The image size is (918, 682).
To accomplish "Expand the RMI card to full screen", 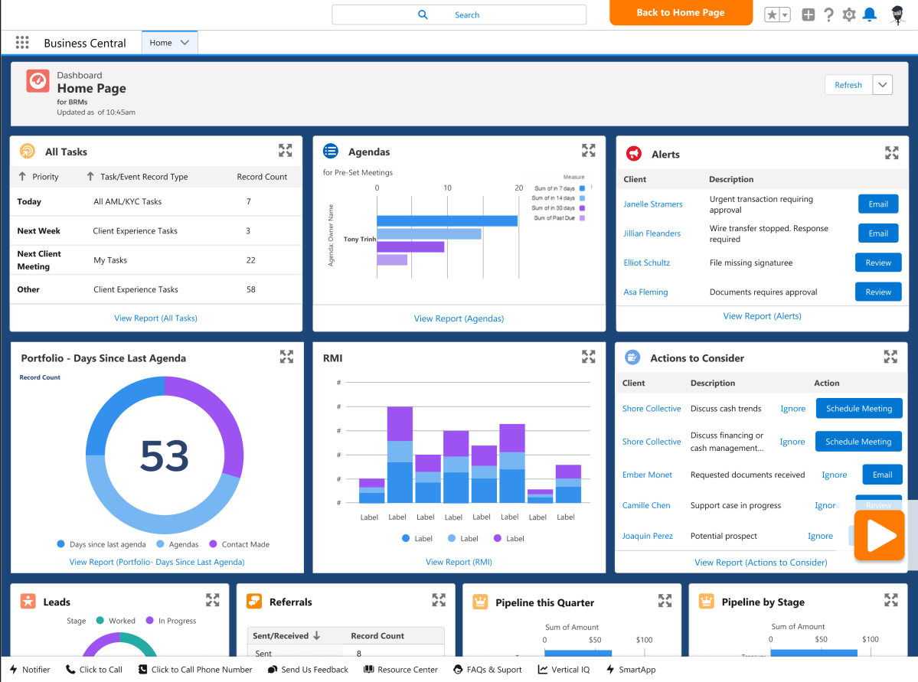I will pyautogui.click(x=588, y=355).
